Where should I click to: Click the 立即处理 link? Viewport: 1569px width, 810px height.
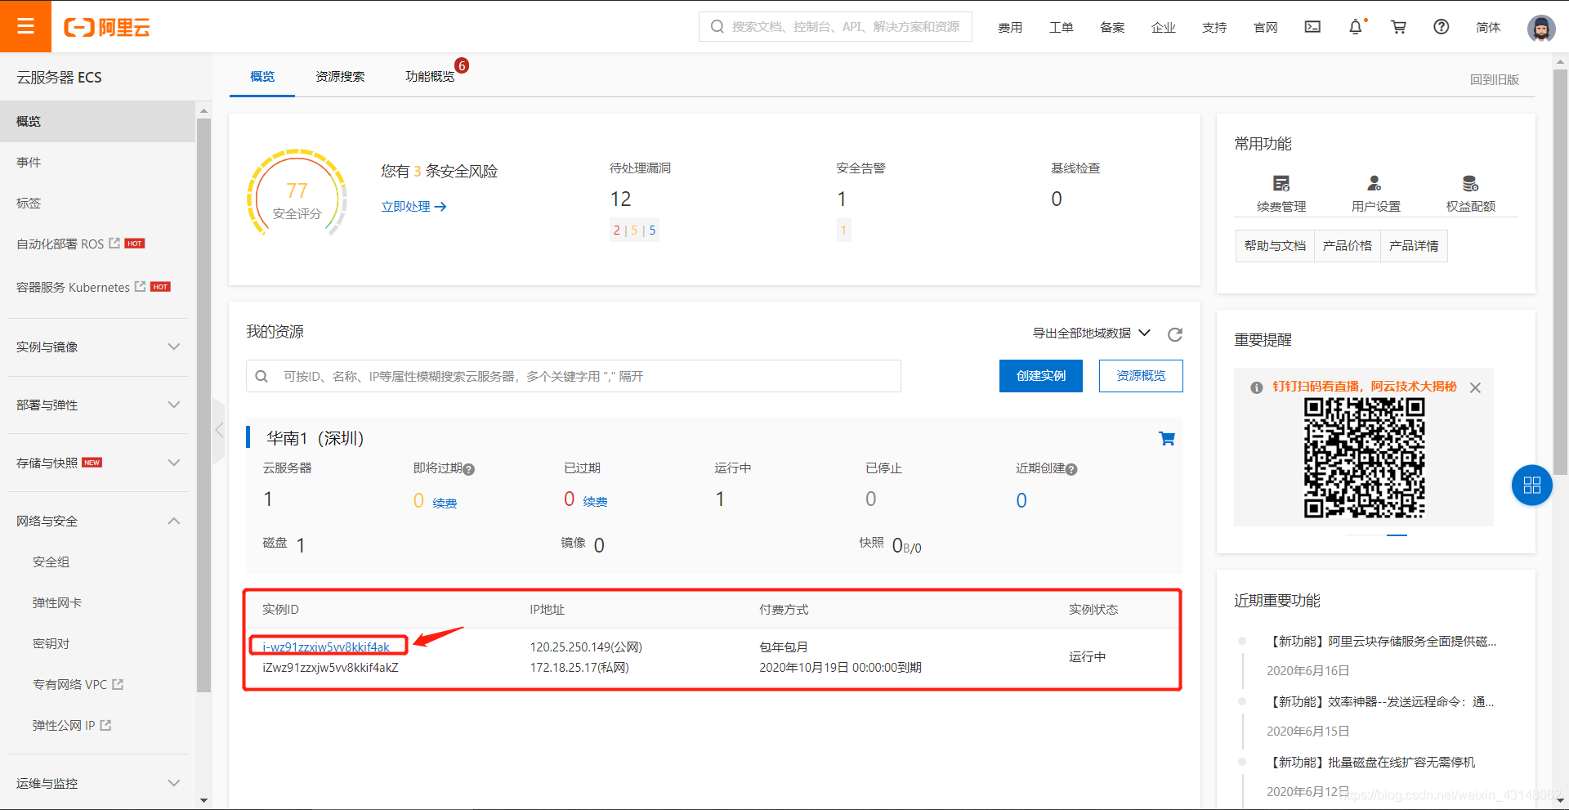pyautogui.click(x=413, y=206)
